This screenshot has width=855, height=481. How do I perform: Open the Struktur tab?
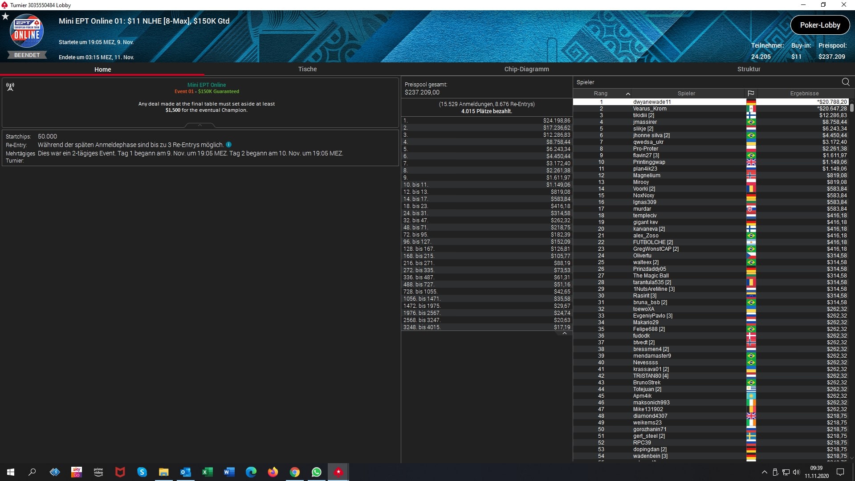coord(749,69)
